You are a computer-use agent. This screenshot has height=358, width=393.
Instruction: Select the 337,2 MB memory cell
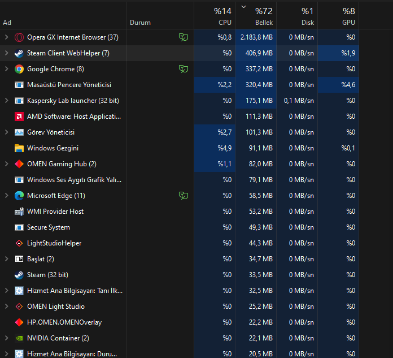click(x=256, y=69)
